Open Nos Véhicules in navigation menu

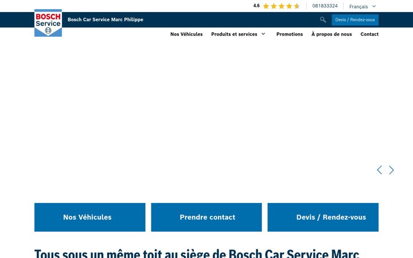point(186,34)
